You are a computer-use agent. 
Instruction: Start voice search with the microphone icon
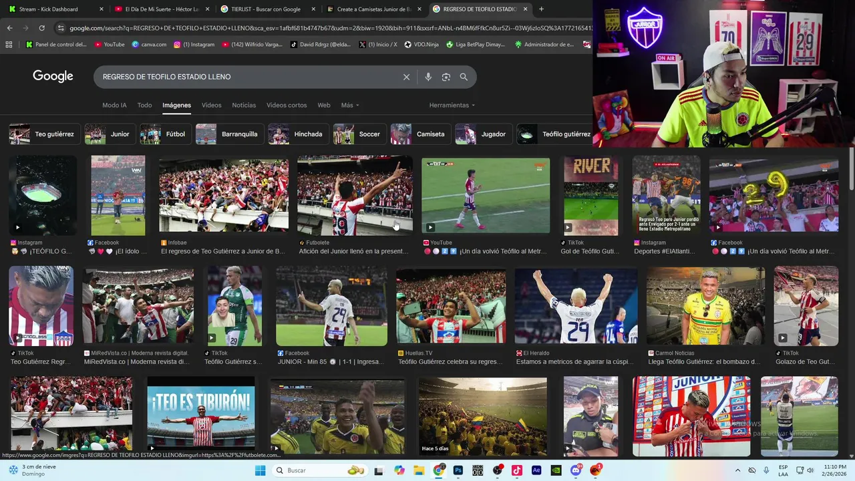(428, 77)
